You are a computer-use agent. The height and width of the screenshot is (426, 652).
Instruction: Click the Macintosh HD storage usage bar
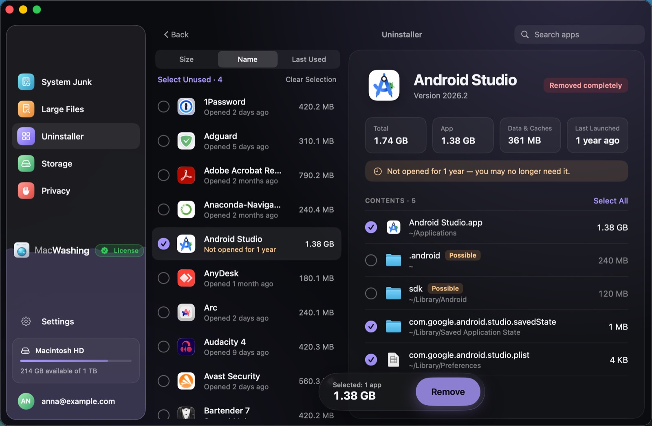76,361
